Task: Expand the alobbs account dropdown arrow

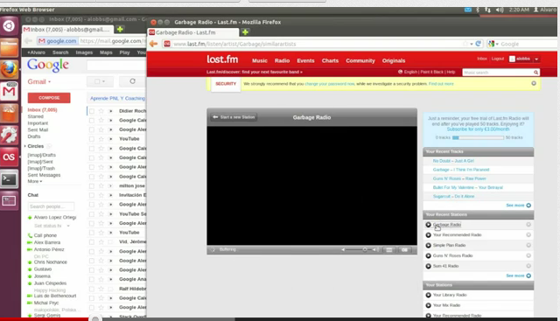Action: coord(536,59)
